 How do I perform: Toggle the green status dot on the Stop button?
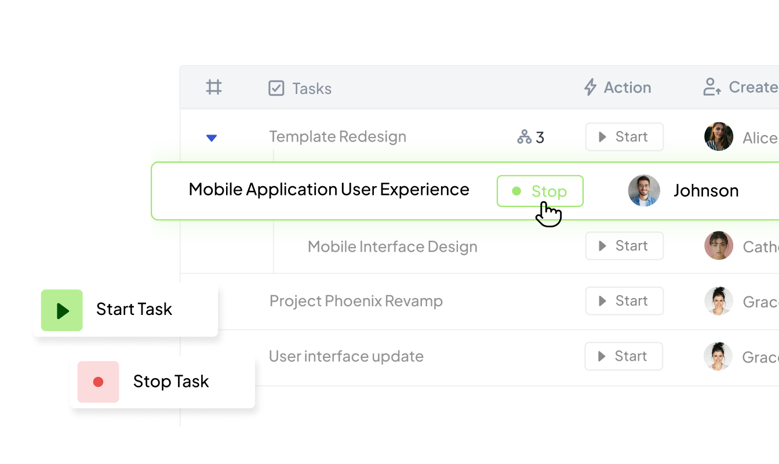(516, 191)
